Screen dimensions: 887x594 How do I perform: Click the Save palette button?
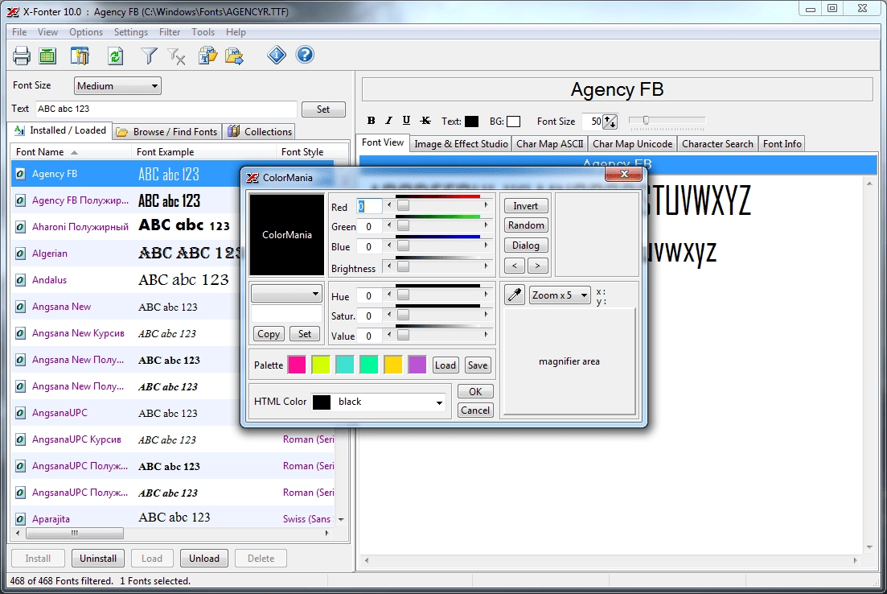478,365
